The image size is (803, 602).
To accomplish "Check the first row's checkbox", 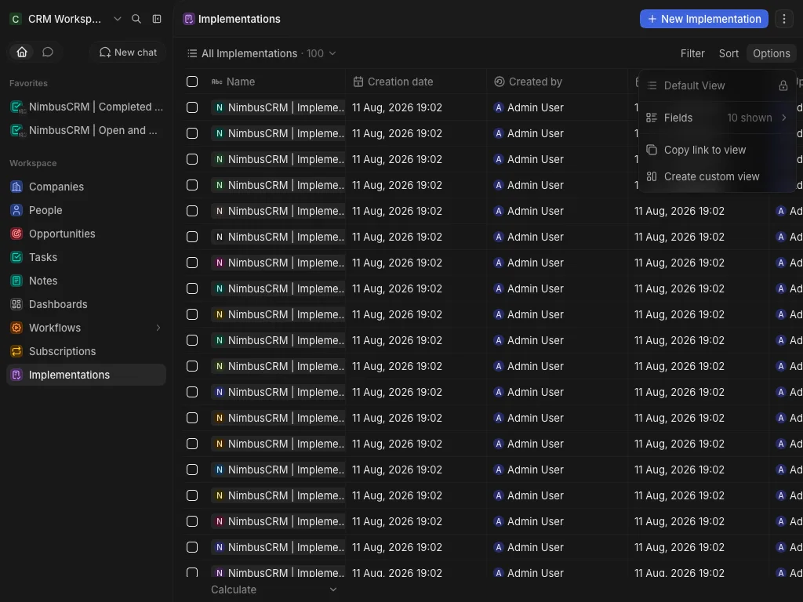I will (x=192, y=107).
